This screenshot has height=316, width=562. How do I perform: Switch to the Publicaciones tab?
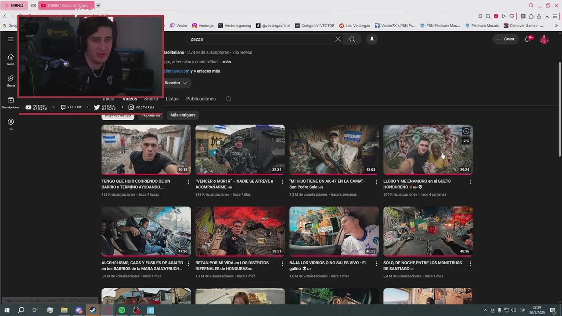201,99
